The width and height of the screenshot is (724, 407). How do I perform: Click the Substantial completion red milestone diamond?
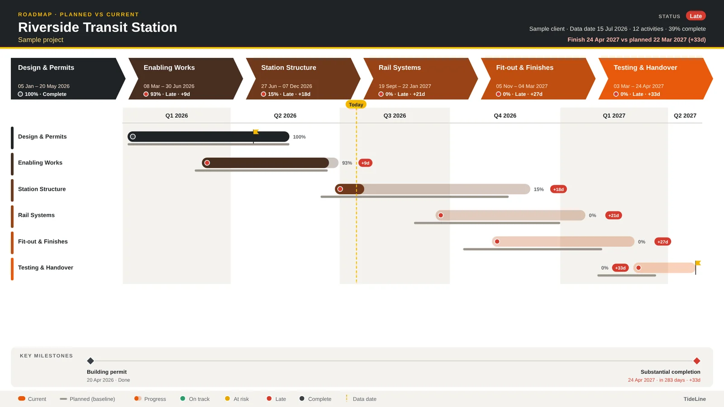(697, 361)
